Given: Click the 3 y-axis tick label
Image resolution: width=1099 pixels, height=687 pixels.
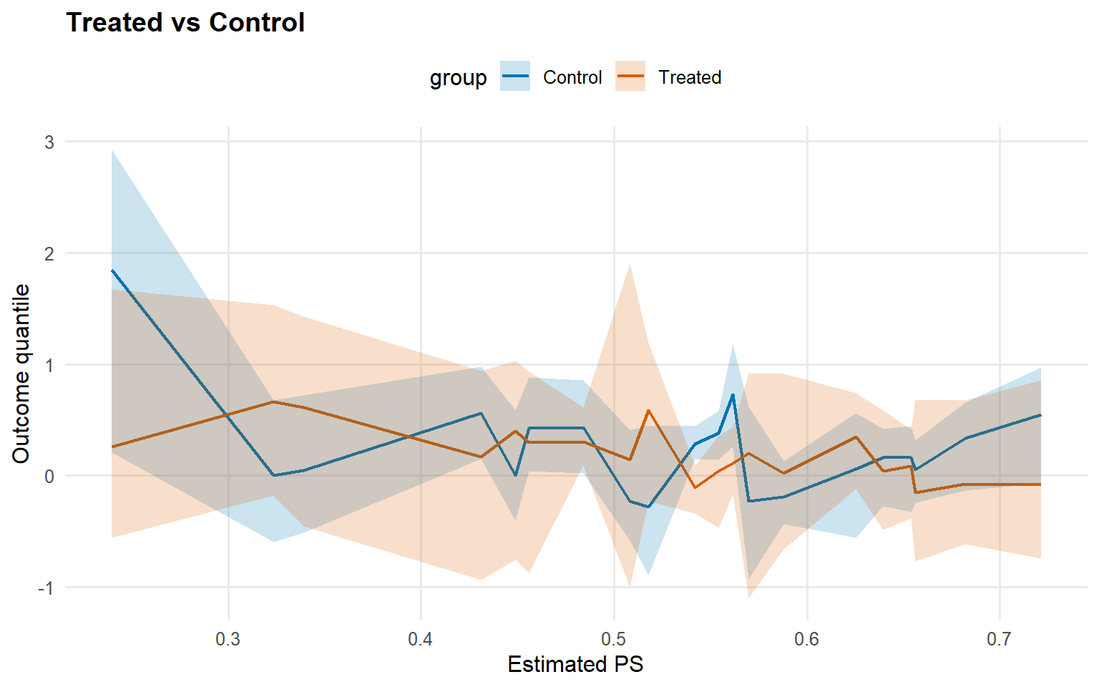Looking at the screenshot, I should pos(49,142).
